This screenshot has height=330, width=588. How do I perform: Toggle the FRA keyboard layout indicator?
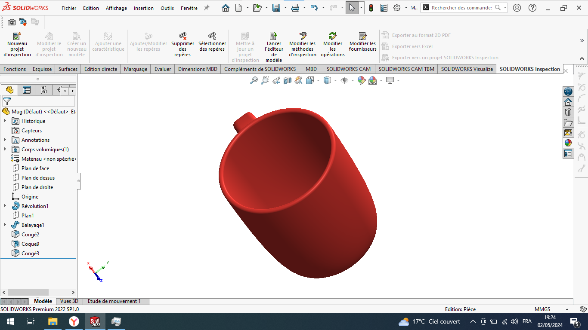526,321
